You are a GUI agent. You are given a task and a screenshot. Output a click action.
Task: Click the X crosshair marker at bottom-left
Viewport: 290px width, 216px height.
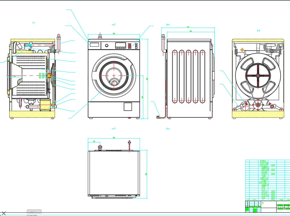(x=4, y=213)
